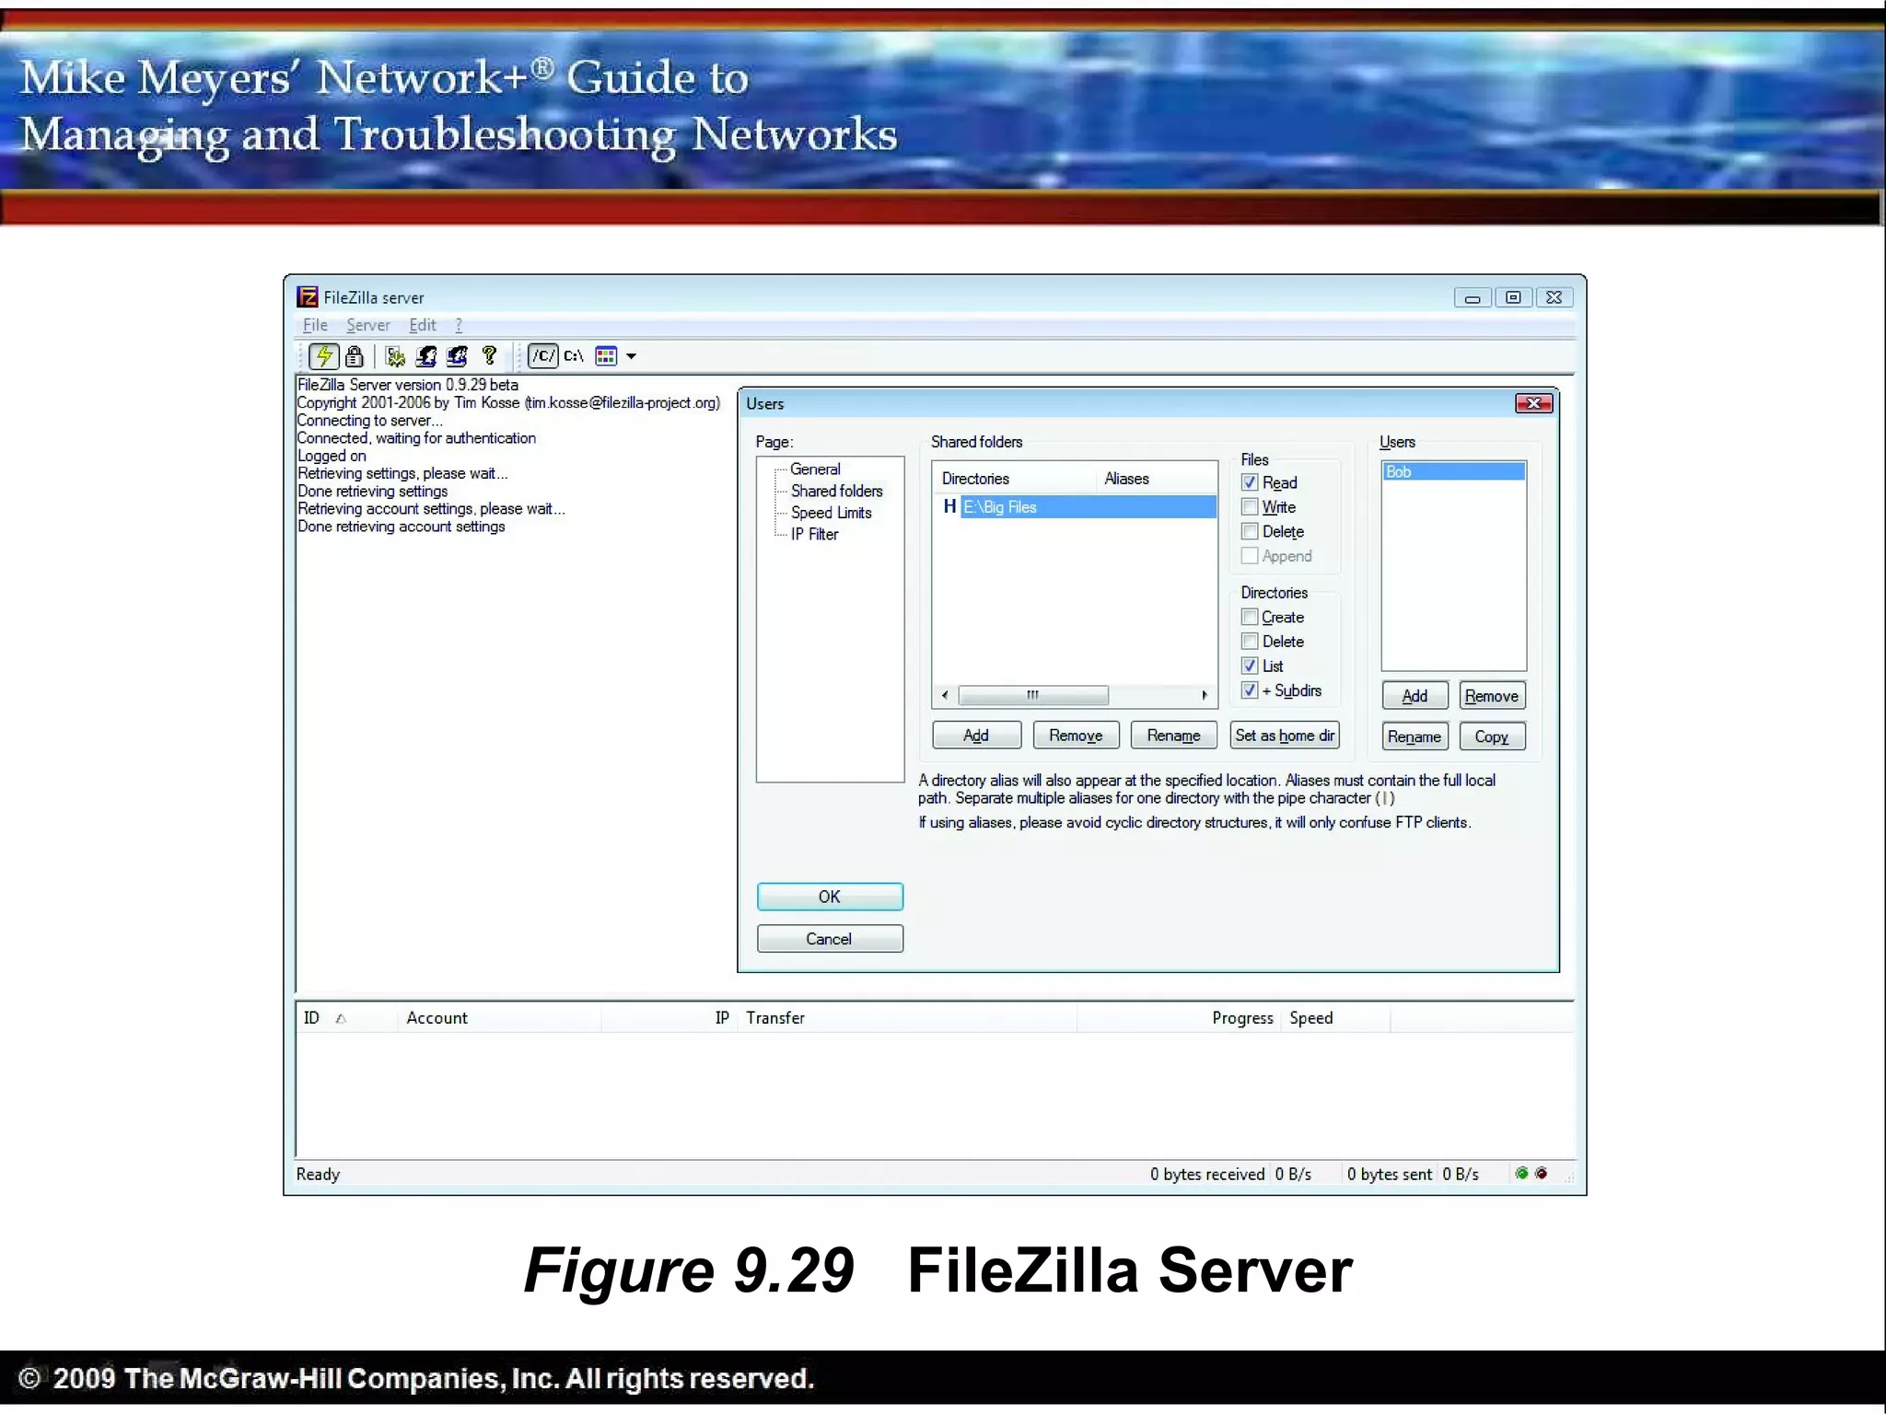Click the 0 bytes sent status text
This screenshot has width=1886, height=1414.
point(1390,1174)
